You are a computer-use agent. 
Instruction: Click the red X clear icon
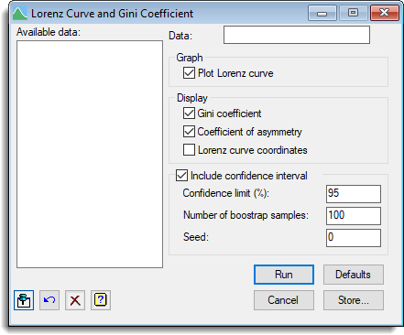tap(75, 300)
